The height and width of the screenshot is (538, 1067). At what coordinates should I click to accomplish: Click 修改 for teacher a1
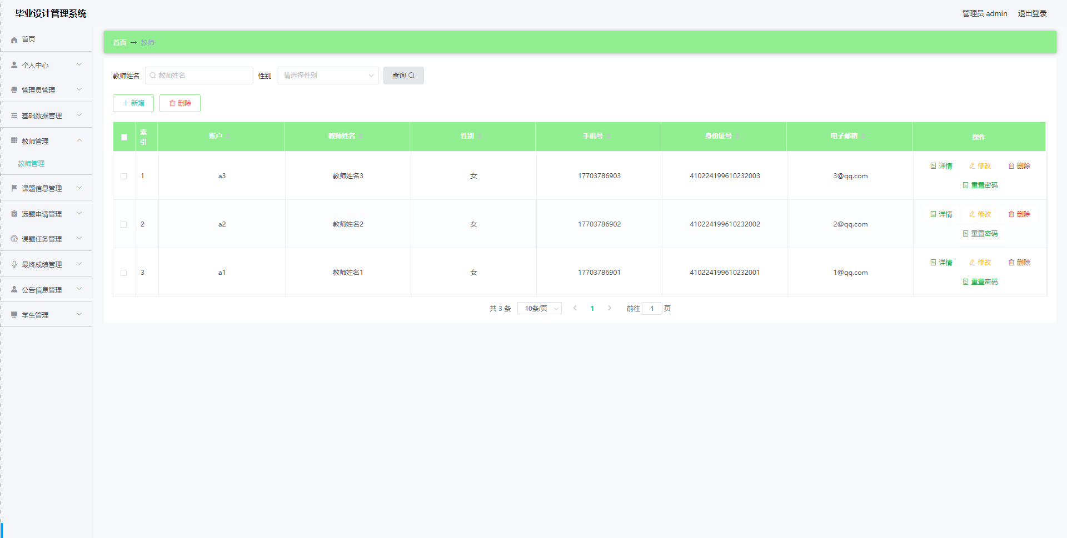[x=980, y=263]
